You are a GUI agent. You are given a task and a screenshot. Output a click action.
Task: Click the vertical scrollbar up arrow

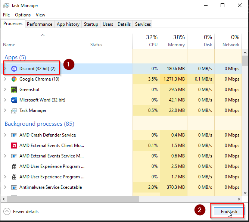click(x=245, y=53)
